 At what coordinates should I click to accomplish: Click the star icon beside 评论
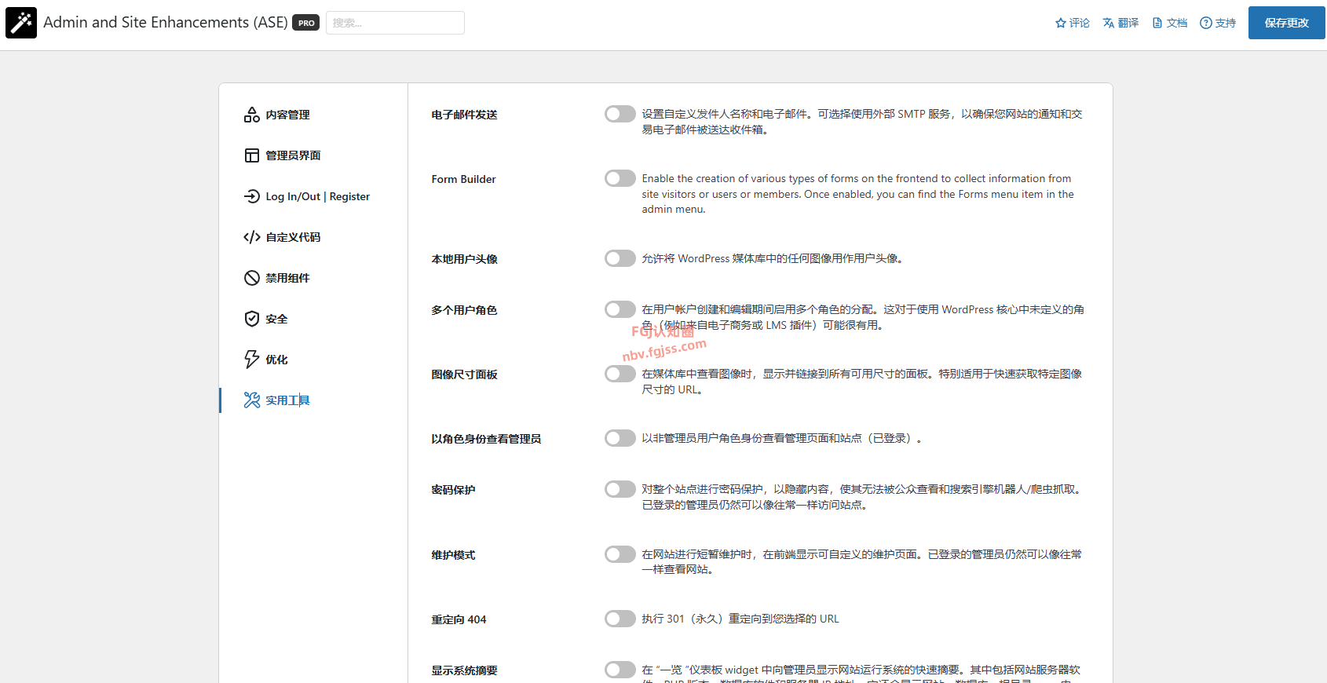coord(1061,23)
